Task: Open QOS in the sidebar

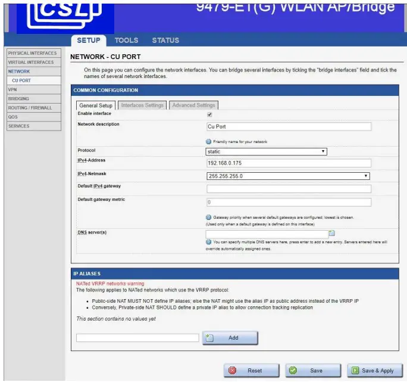Action: (34, 117)
